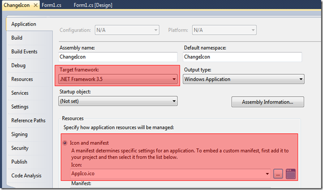This screenshot has height=190, width=323.
Task: Click the application icon preview image
Action: click(x=291, y=174)
